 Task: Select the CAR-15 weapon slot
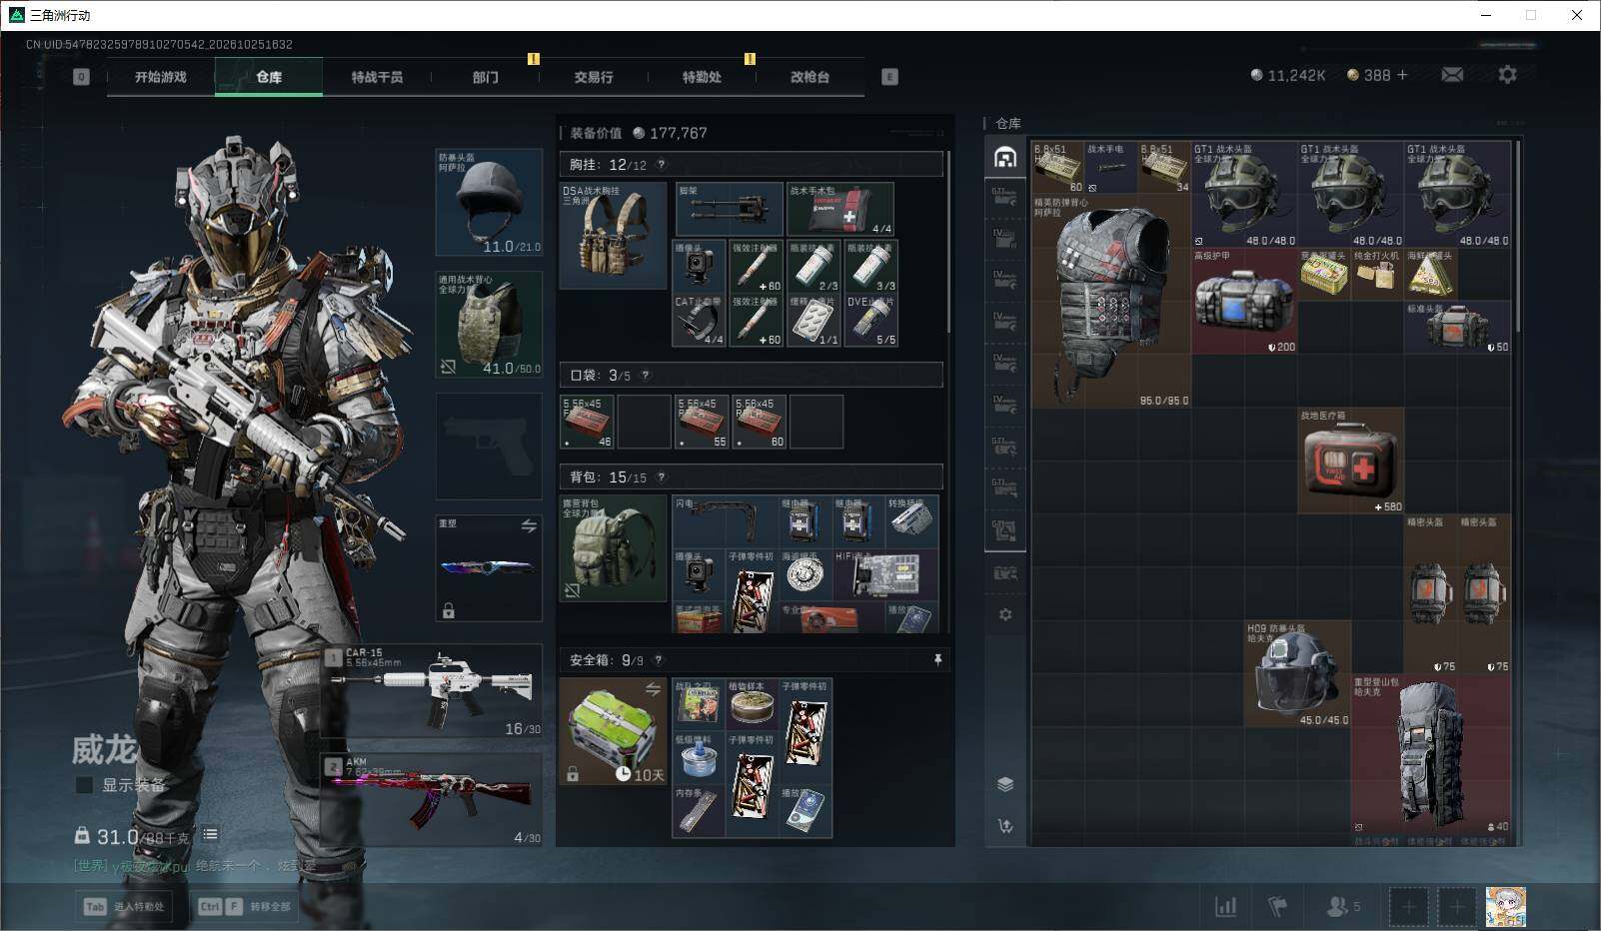point(433,691)
